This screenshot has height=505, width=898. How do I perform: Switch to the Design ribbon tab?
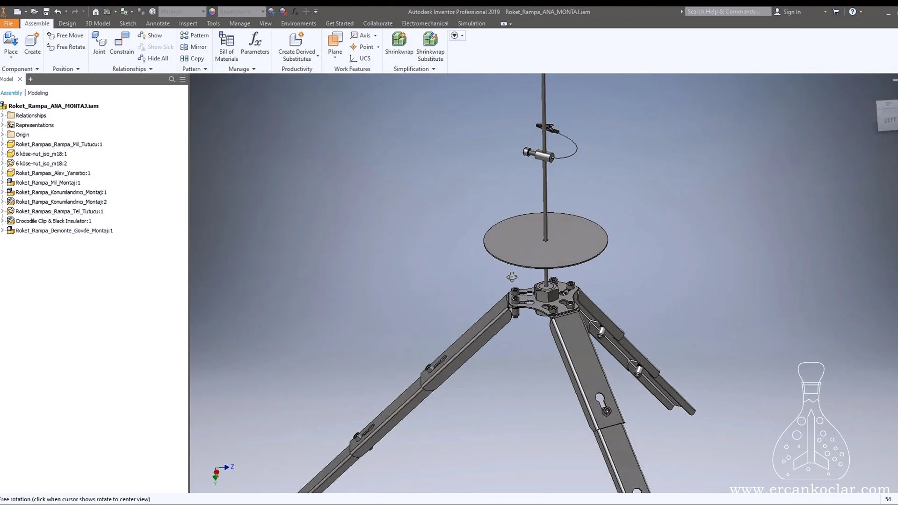(x=67, y=23)
